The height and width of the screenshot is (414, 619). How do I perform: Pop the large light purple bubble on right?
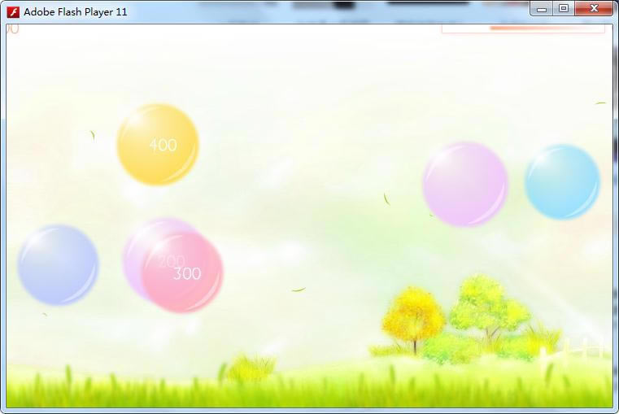[464, 184]
